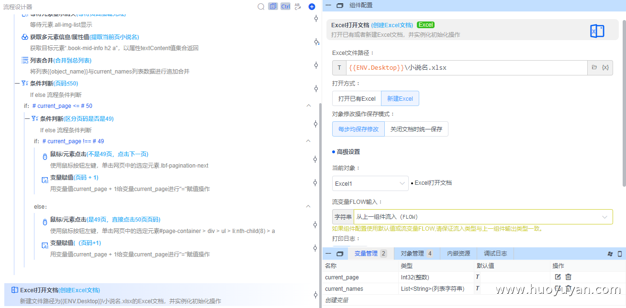Collapse the 条件判断(区分页码是否是49) step
Viewport: 626px width, 308px height.
[x=27, y=118]
